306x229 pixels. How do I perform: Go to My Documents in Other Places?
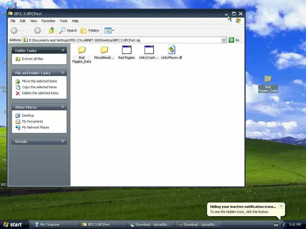(29, 122)
